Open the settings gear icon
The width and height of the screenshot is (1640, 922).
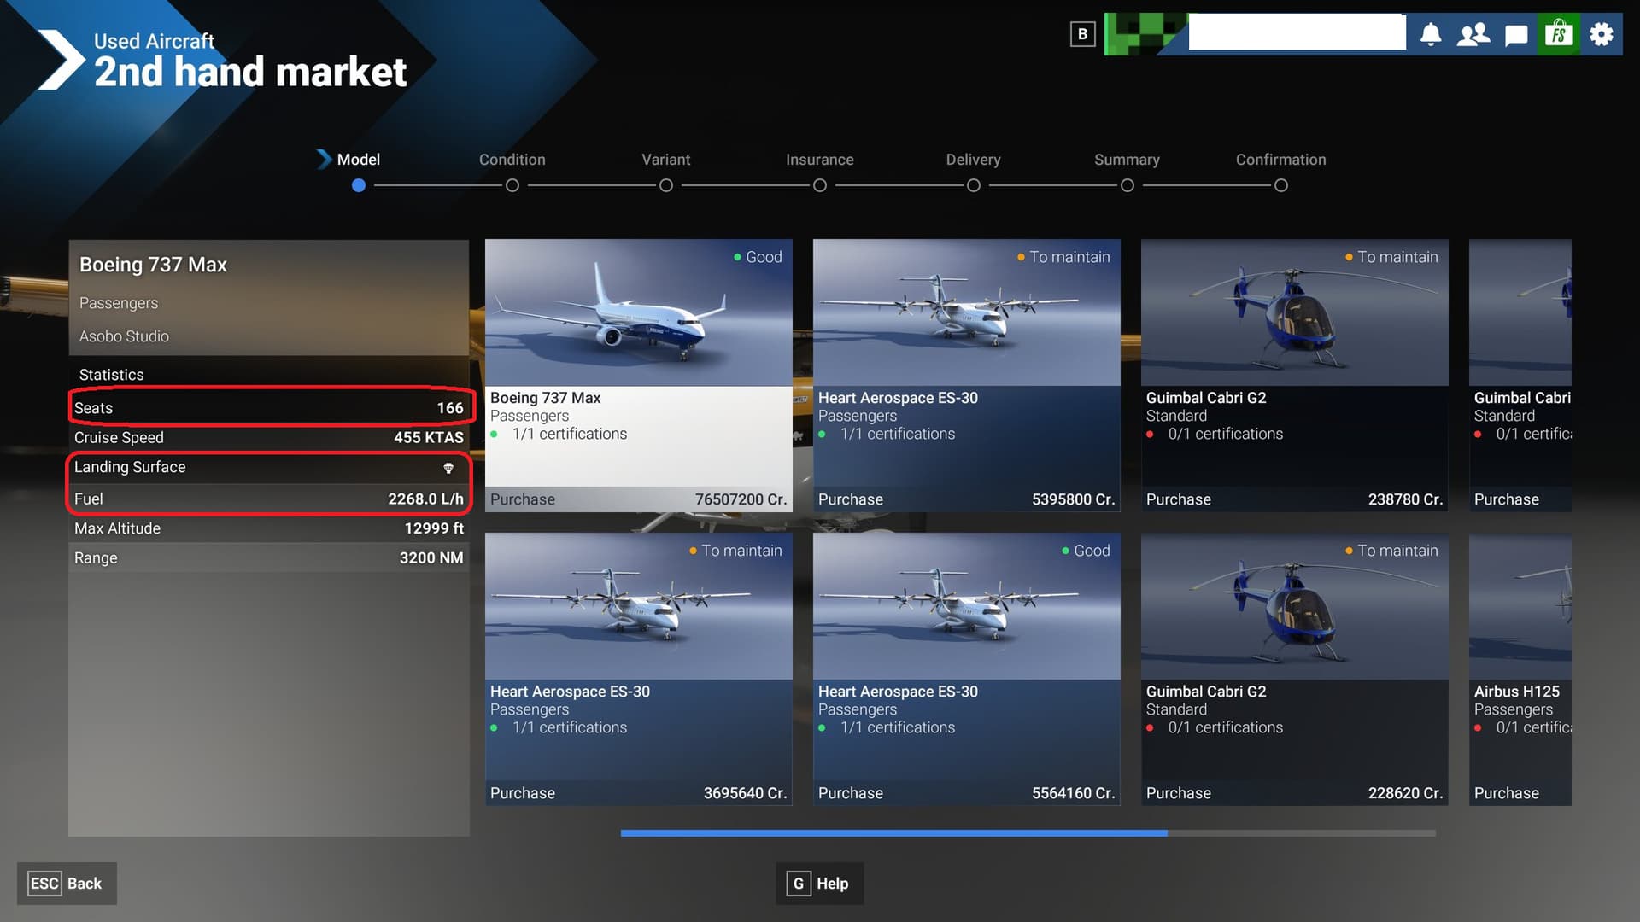[1602, 34]
